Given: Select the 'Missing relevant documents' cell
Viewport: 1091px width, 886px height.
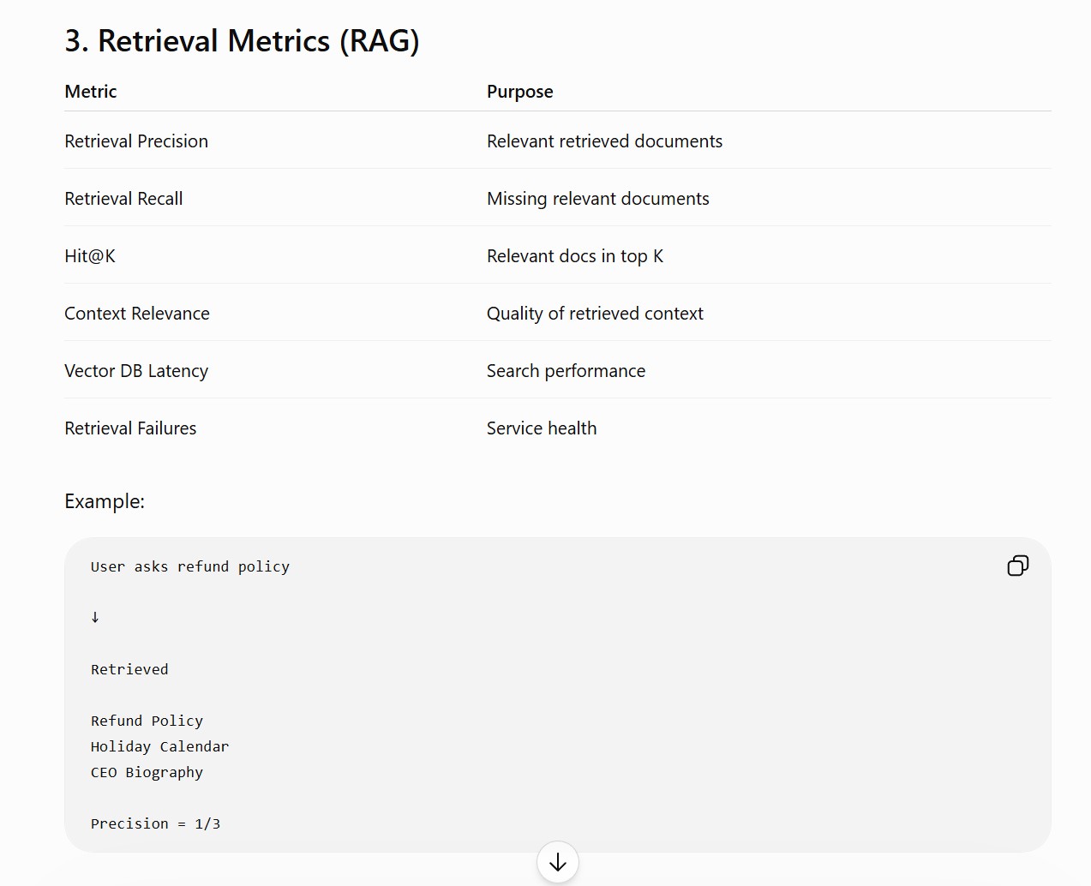Looking at the screenshot, I should pos(598,199).
